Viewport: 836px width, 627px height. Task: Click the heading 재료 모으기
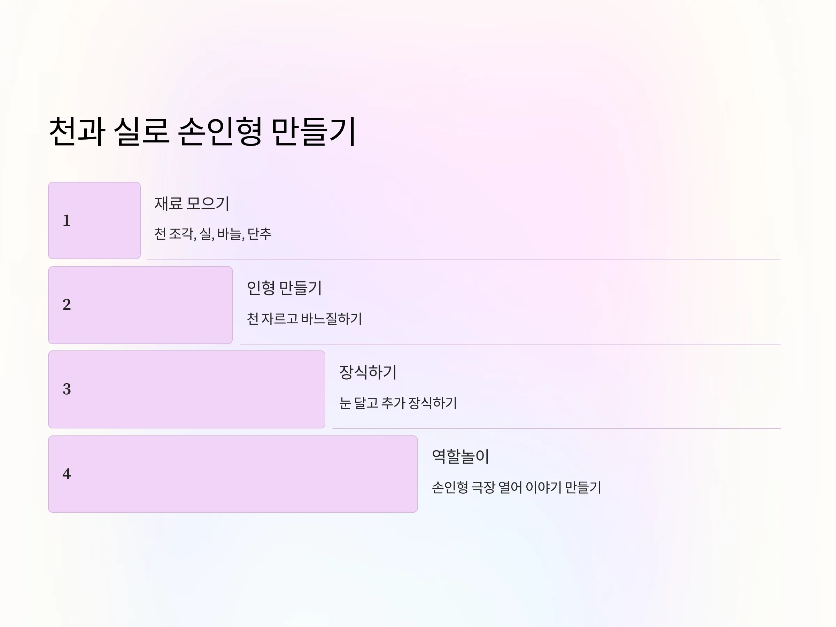[192, 204]
